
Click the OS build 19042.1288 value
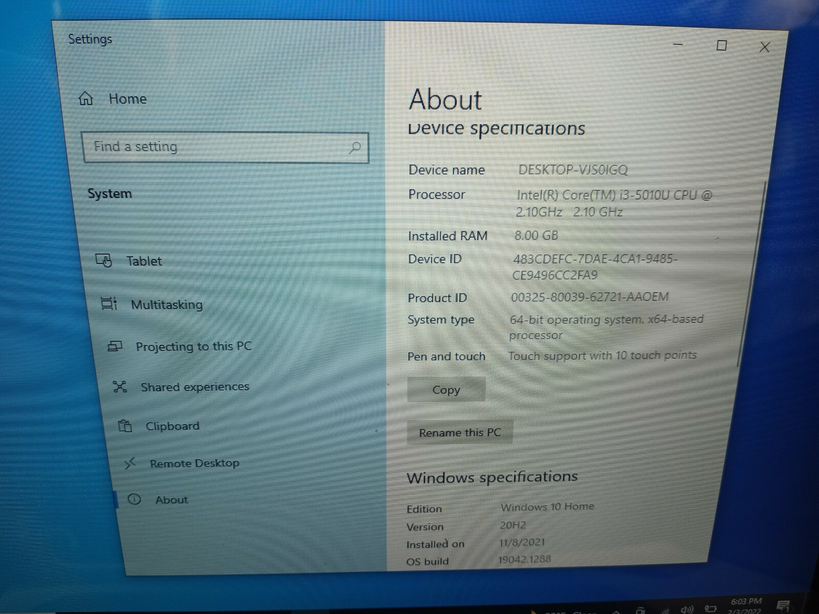click(x=524, y=559)
